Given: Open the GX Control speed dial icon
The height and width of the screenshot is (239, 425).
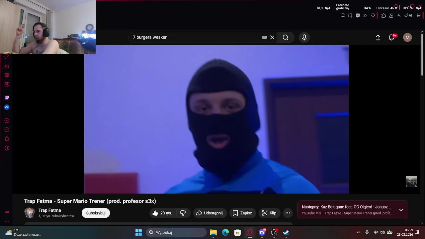Looking at the screenshot, I should pos(7,57).
